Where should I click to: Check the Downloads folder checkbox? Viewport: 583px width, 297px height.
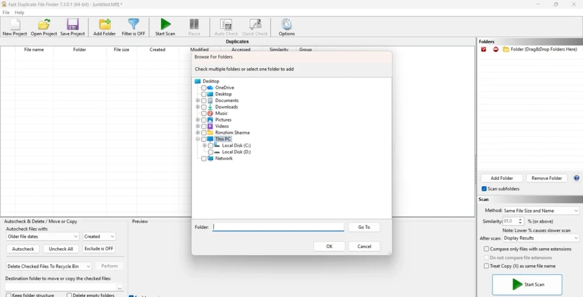(204, 107)
